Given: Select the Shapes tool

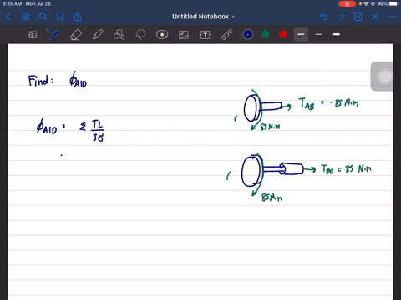Looking at the screenshot, I should coord(119,35).
